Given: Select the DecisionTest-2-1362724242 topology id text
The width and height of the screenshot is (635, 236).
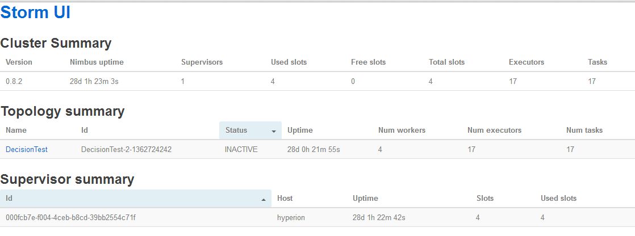Looking at the screenshot, I should pos(126,149).
